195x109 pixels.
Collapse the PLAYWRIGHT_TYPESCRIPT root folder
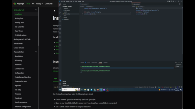click(67, 6)
